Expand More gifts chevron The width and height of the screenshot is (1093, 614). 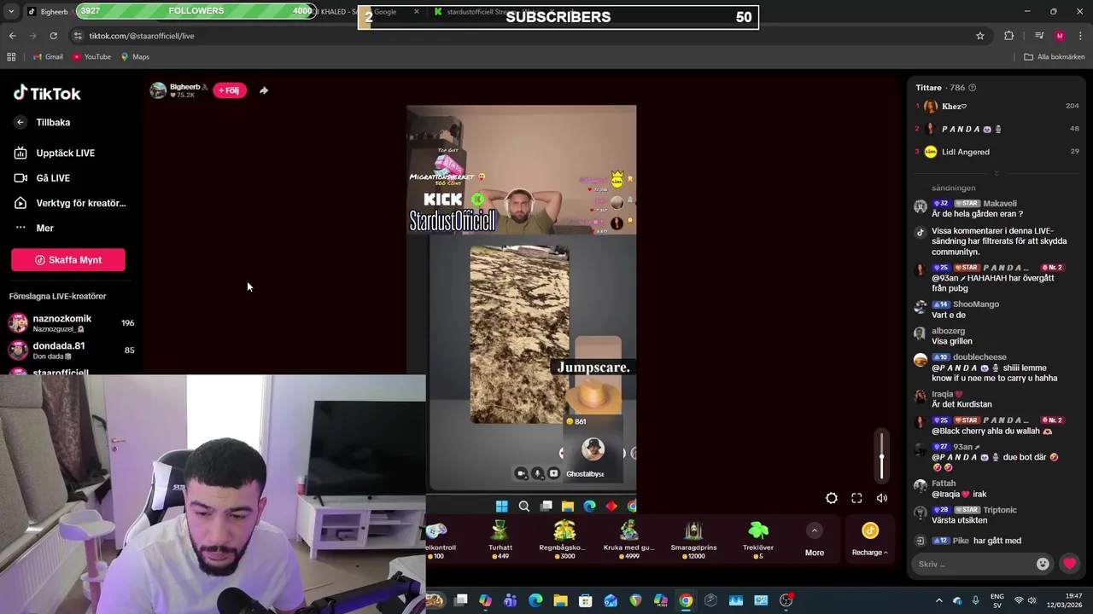coord(815,530)
